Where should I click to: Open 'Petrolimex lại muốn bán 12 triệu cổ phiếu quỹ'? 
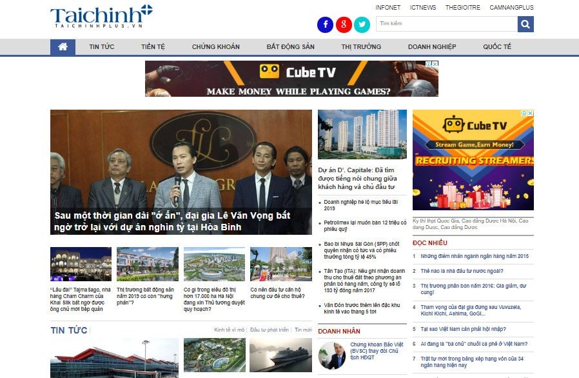coord(365,226)
